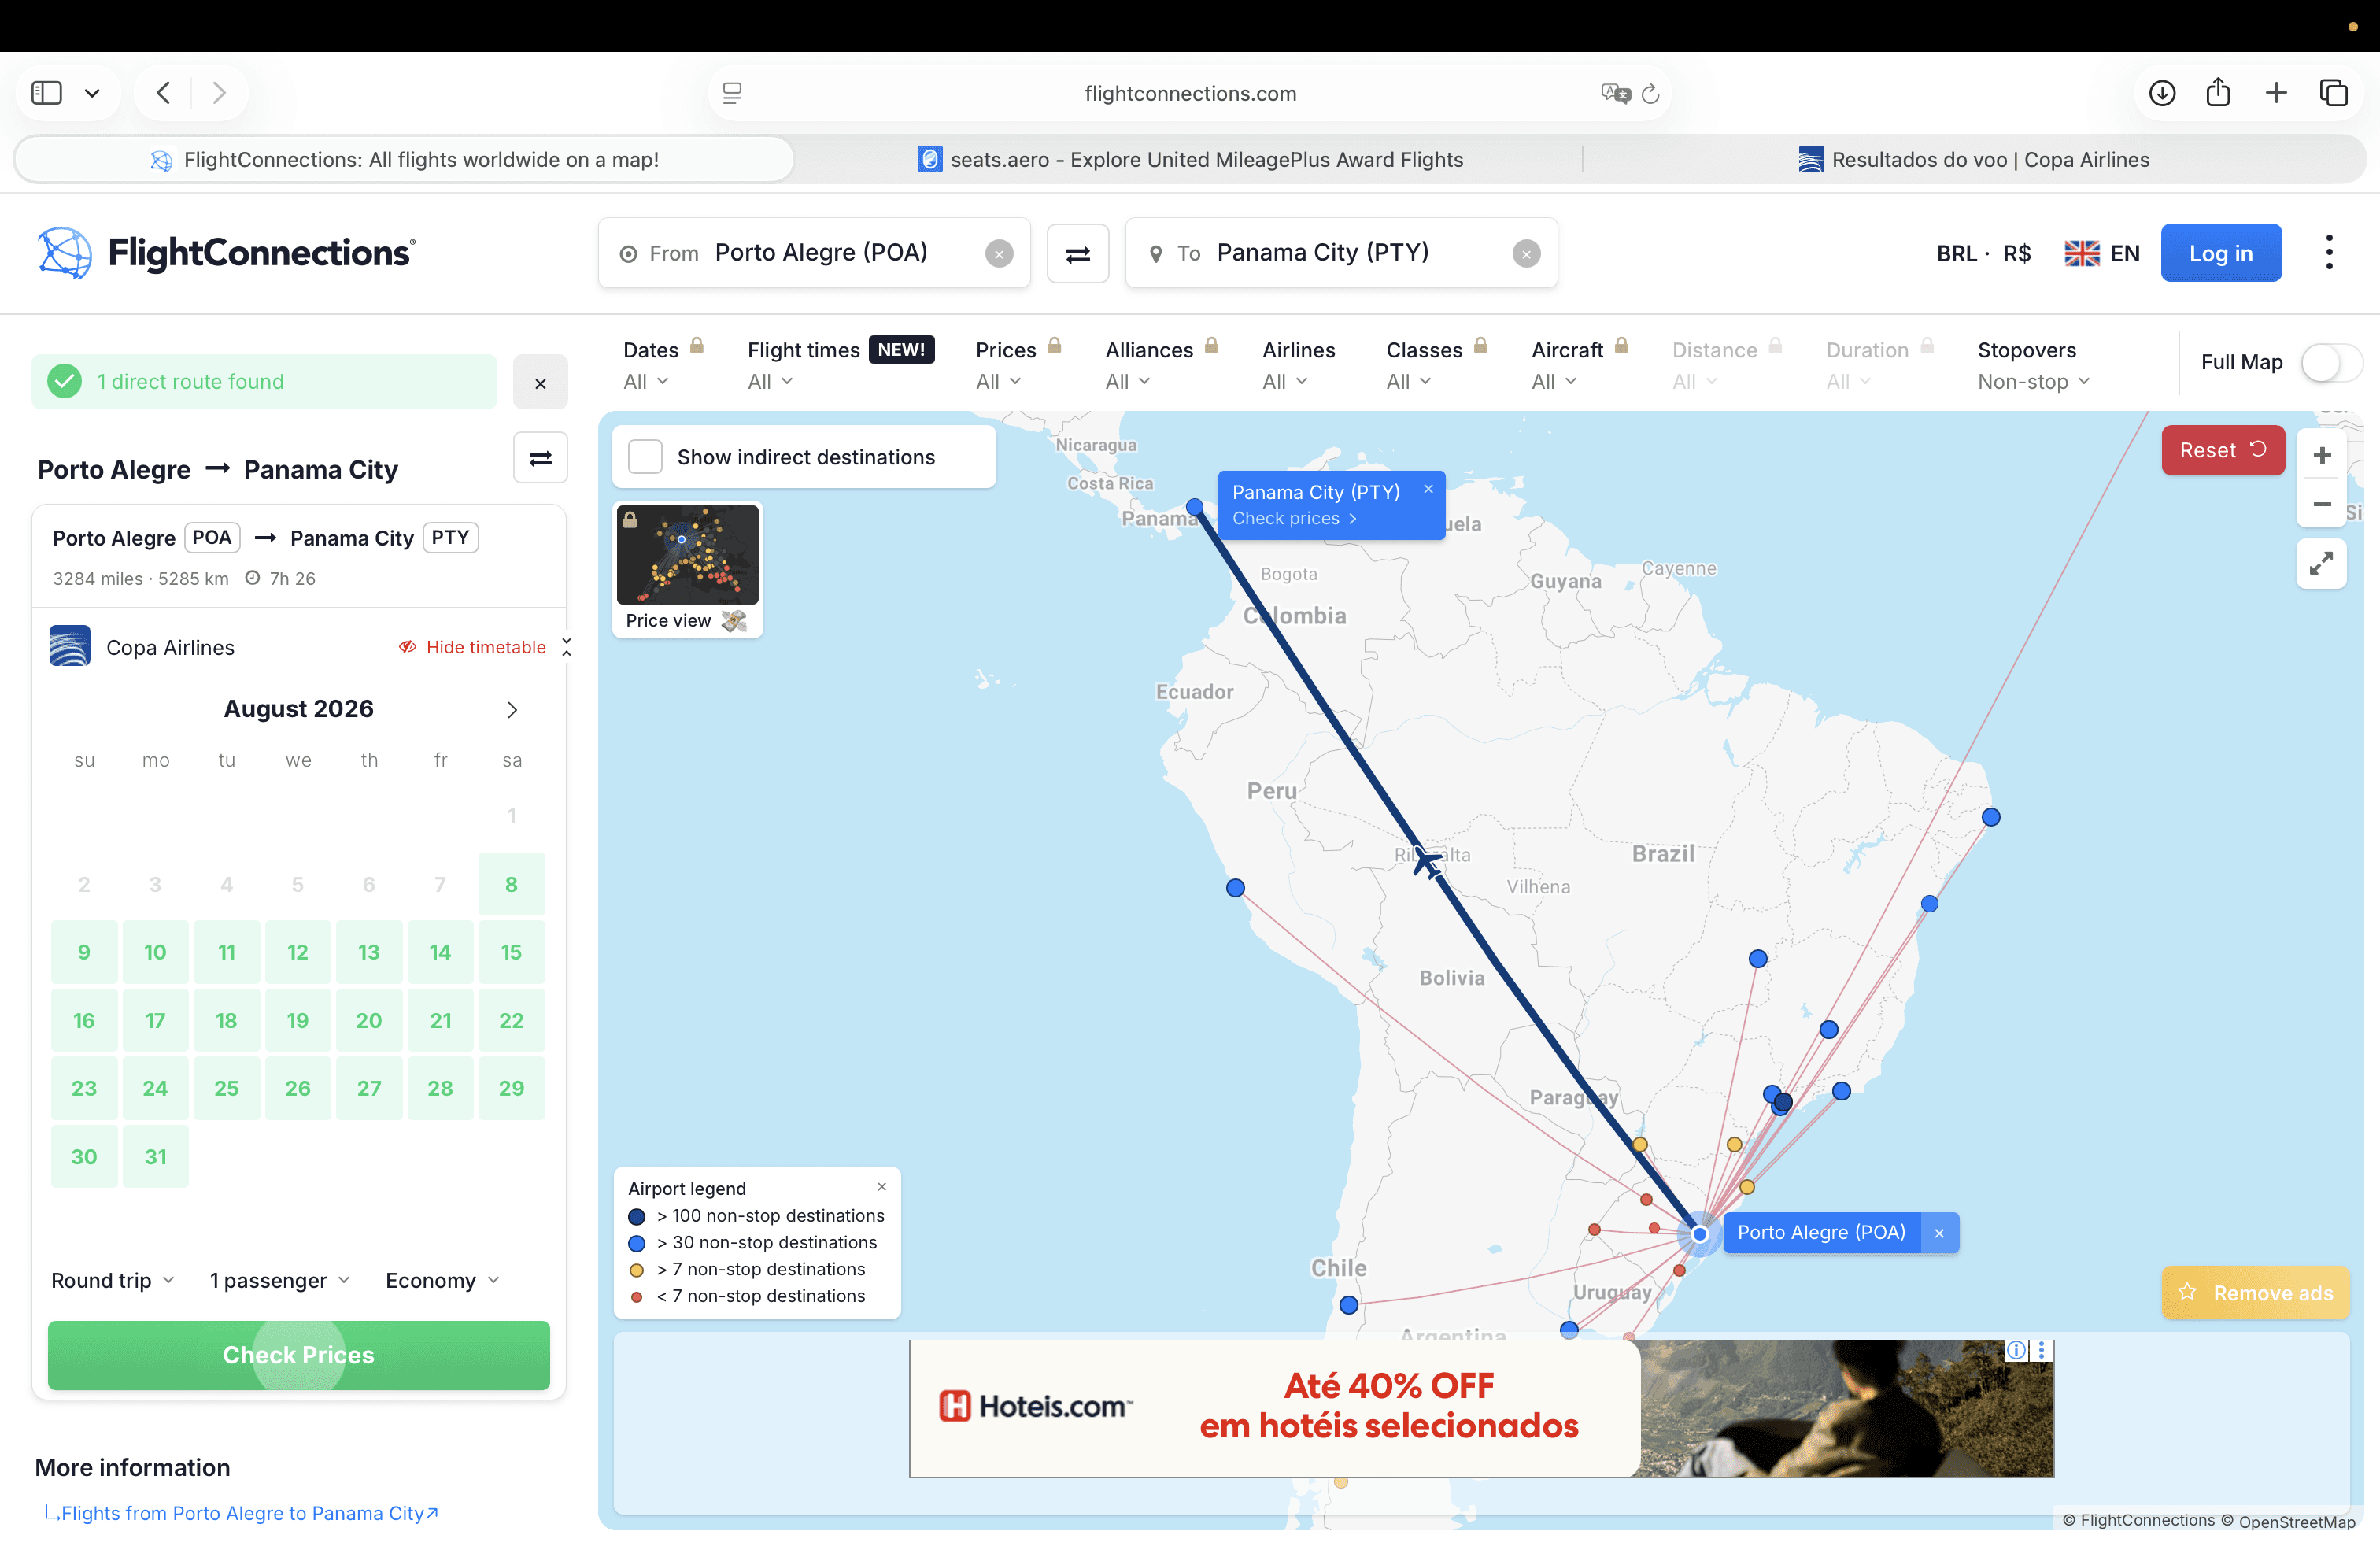Screen dimensions: 2380x1546
Task: Go back in browser history
Action: pyautogui.click(x=164, y=93)
